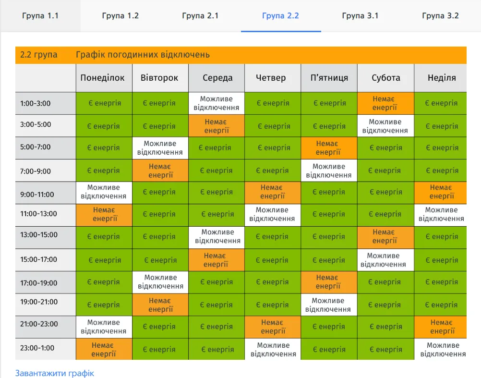Select the 11:00-13:00 time row label
481x378 pixels.
tap(38, 214)
